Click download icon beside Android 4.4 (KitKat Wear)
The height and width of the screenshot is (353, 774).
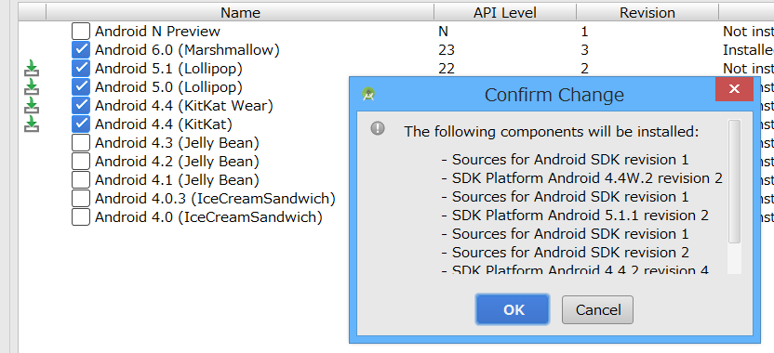coord(32,106)
